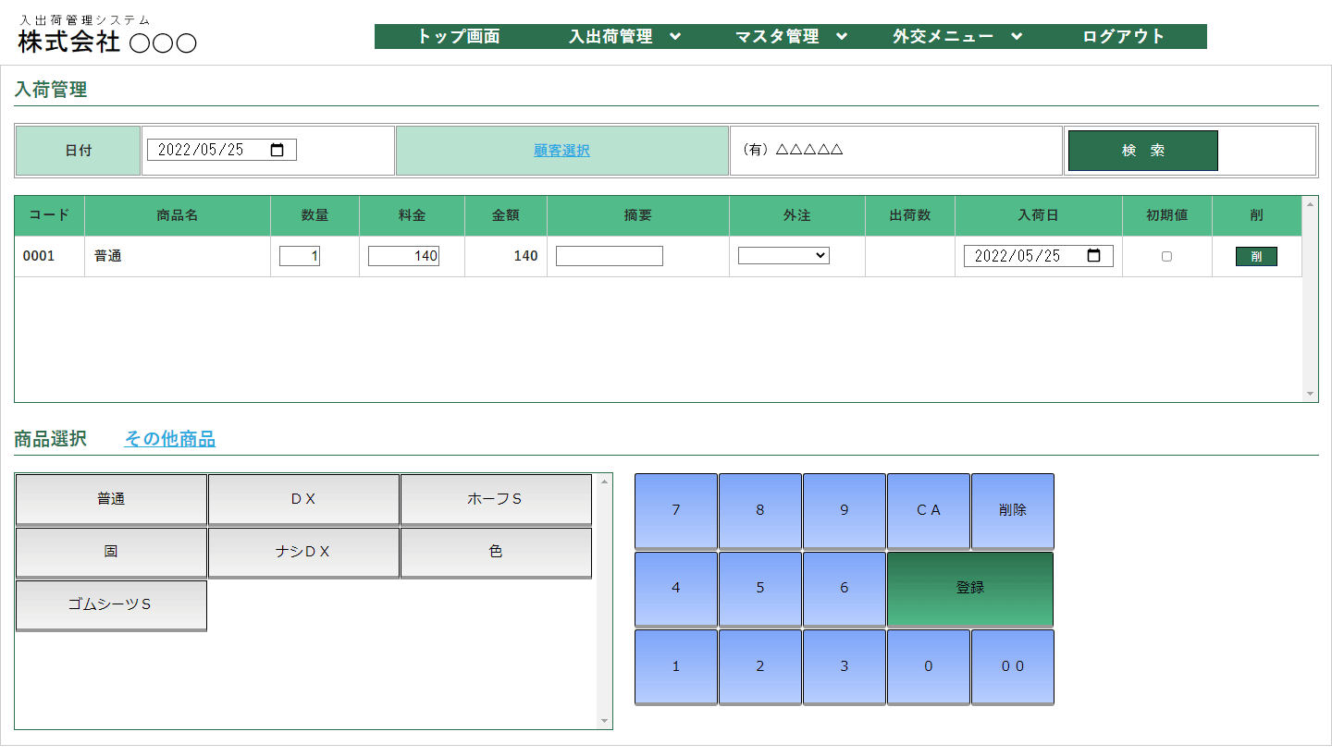The height and width of the screenshot is (756, 1332).
Task: Tap the 7 key on the number pad
Action: click(675, 510)
